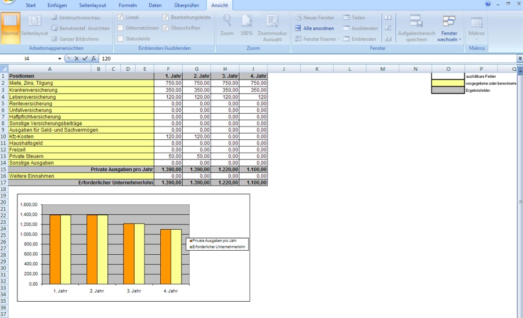Click Umbruchvorschau button
Image resolution: width=523 pixels, height=318 pixels.
(x=75, y=17)
